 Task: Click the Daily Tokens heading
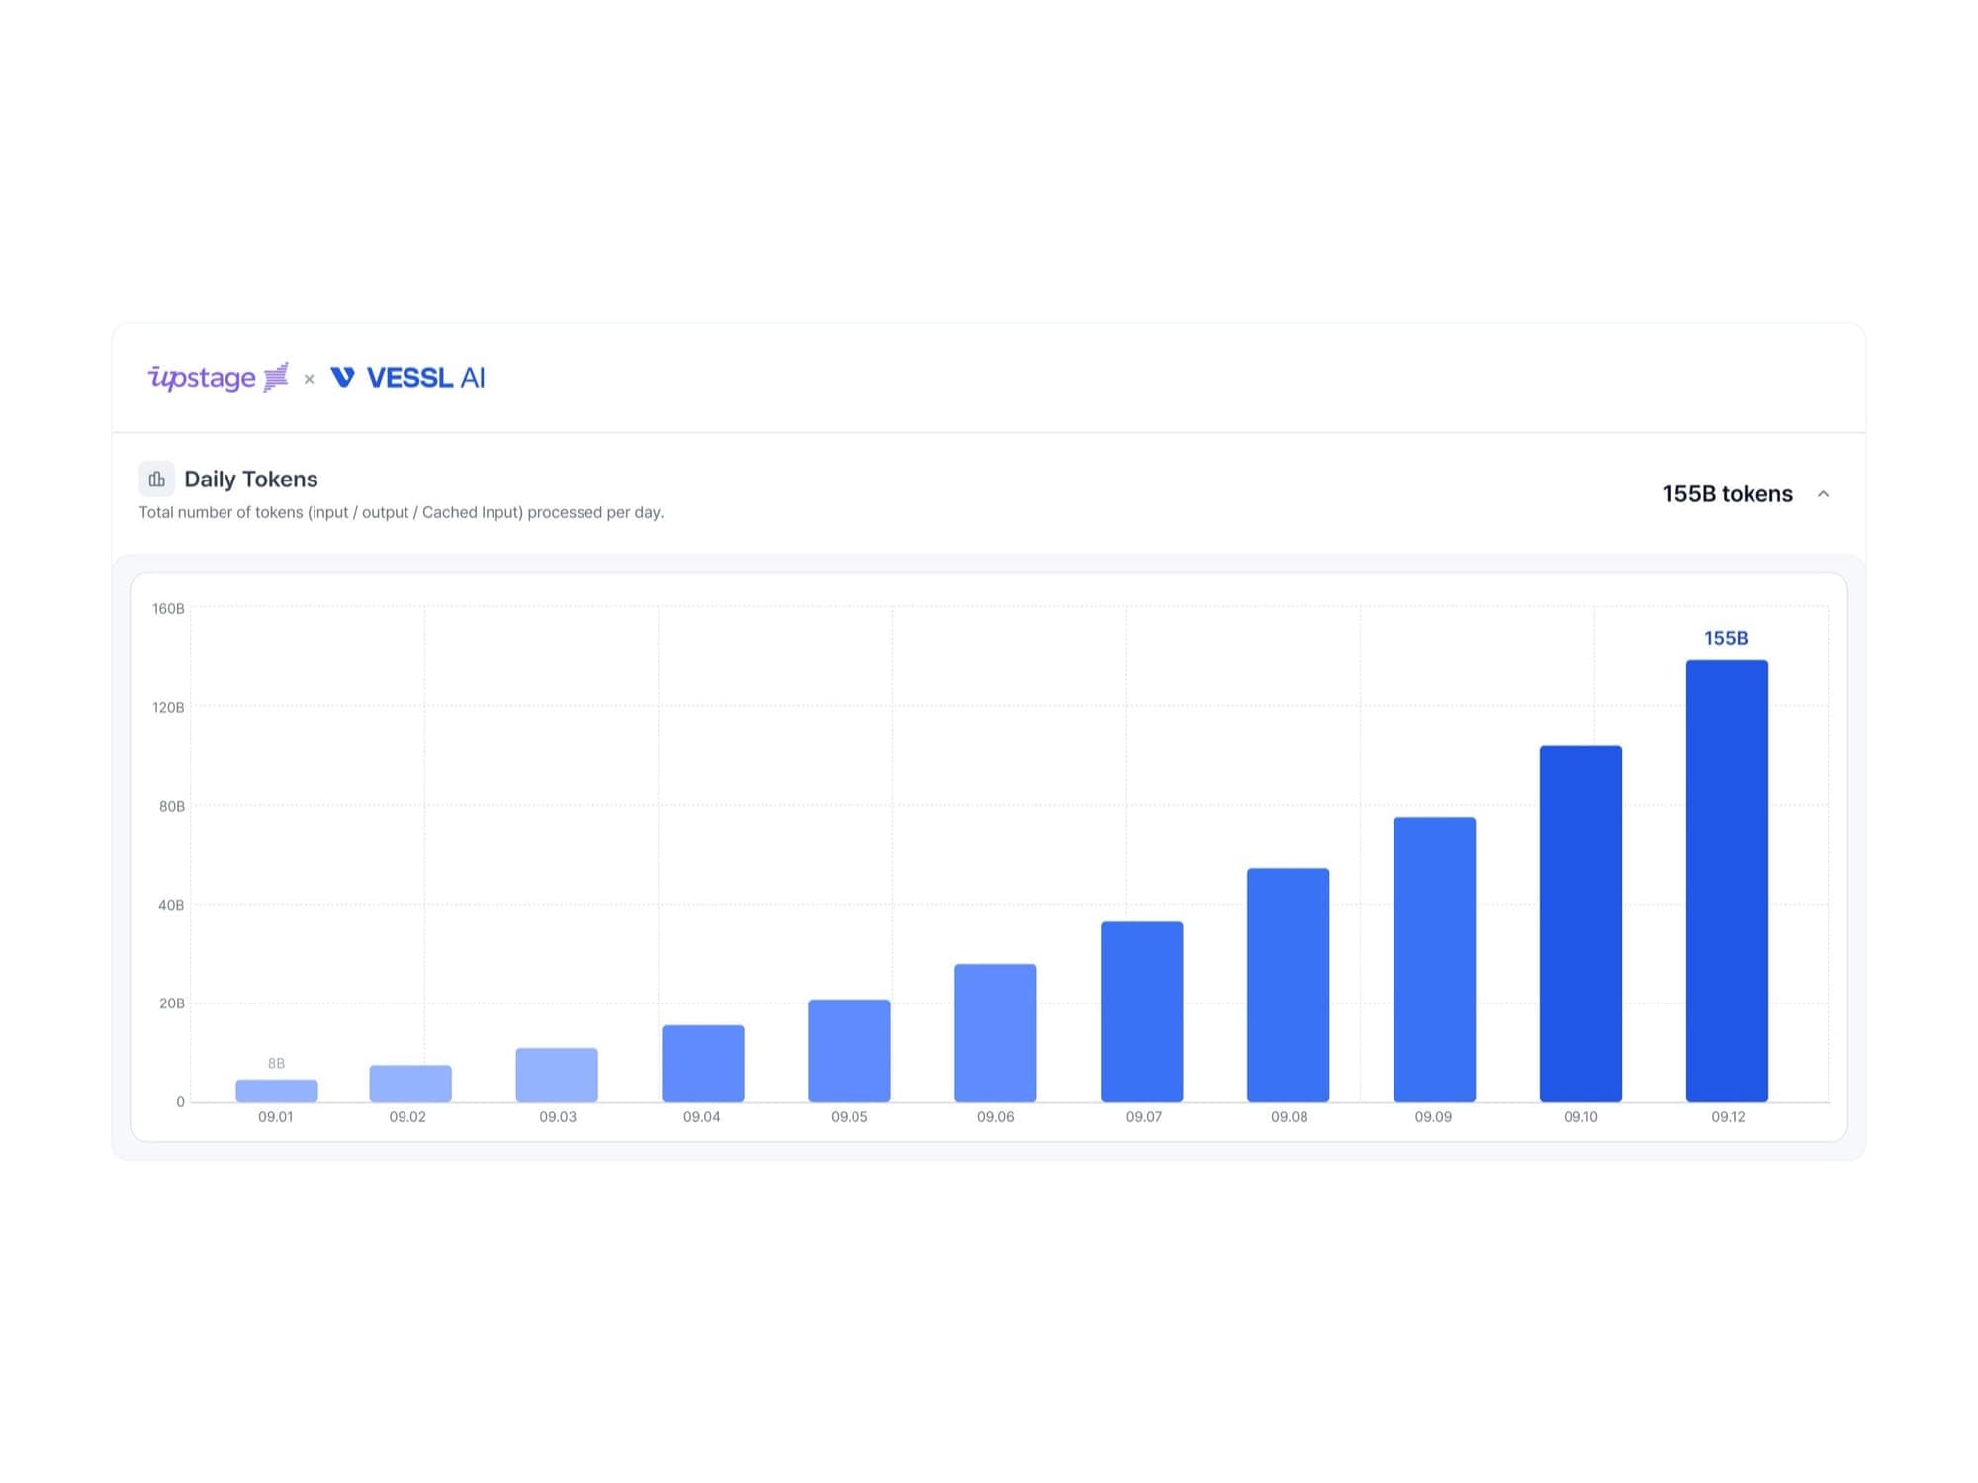tap(251, 480)
